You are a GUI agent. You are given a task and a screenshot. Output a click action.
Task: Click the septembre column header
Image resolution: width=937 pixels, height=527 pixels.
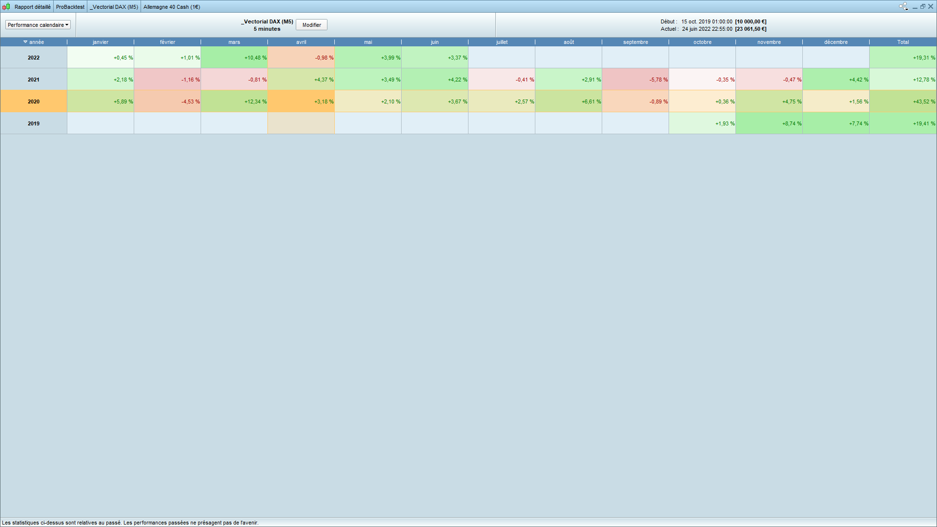(635, 42)
